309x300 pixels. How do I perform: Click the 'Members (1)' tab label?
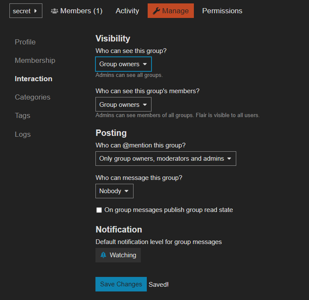81,11
